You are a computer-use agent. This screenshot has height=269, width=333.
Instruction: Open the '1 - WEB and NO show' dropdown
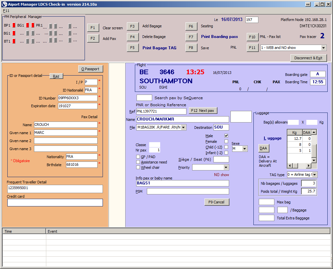(324, 48)
